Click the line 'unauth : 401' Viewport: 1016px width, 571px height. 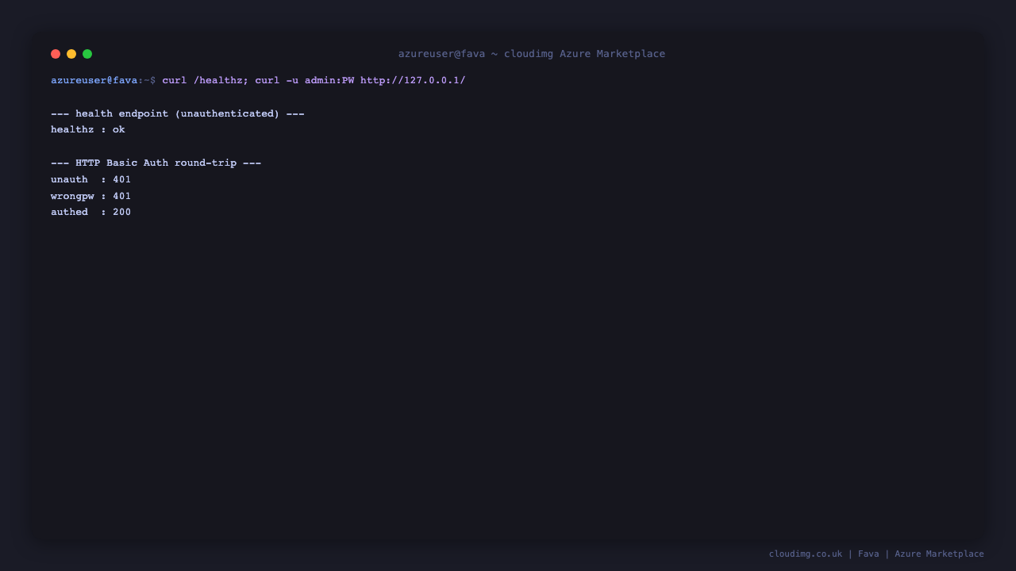[x=91, y=179]
